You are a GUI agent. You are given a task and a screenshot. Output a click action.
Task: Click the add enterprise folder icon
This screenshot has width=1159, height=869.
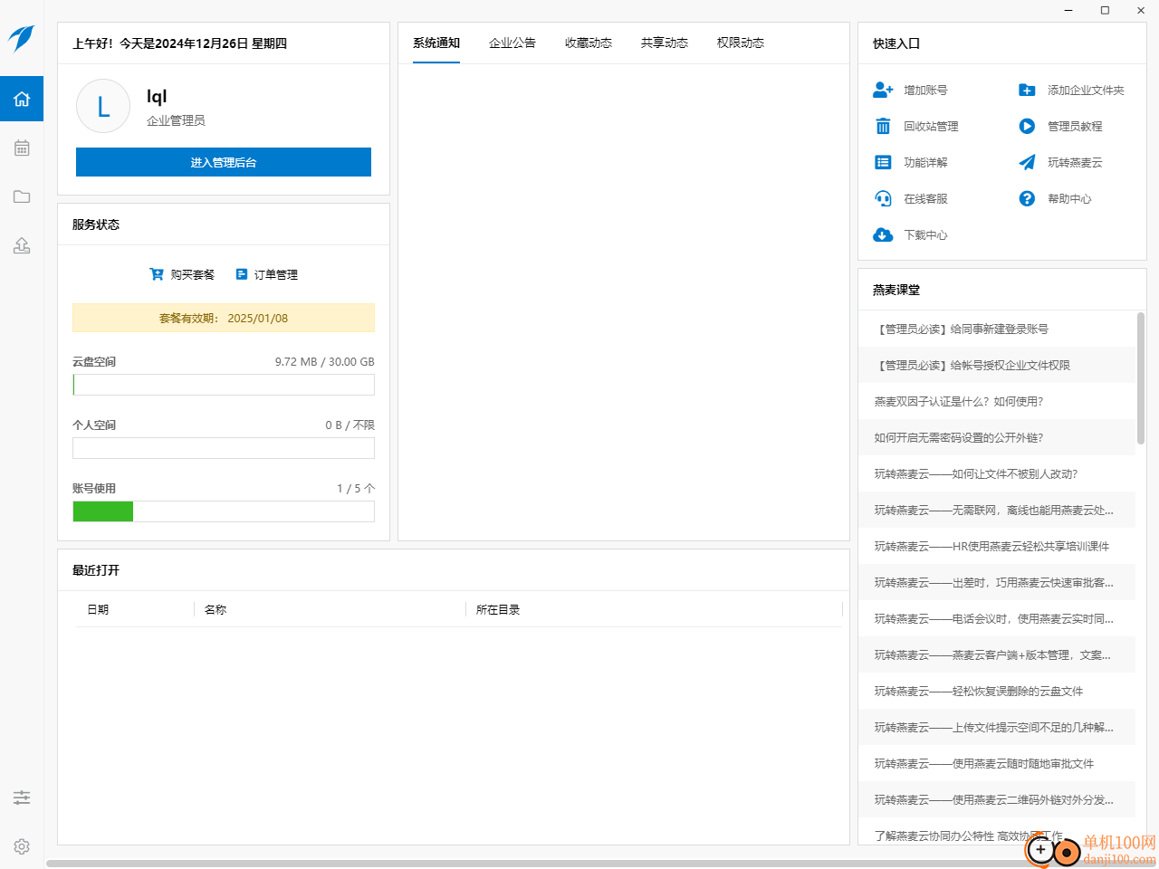pos(1027,90)
